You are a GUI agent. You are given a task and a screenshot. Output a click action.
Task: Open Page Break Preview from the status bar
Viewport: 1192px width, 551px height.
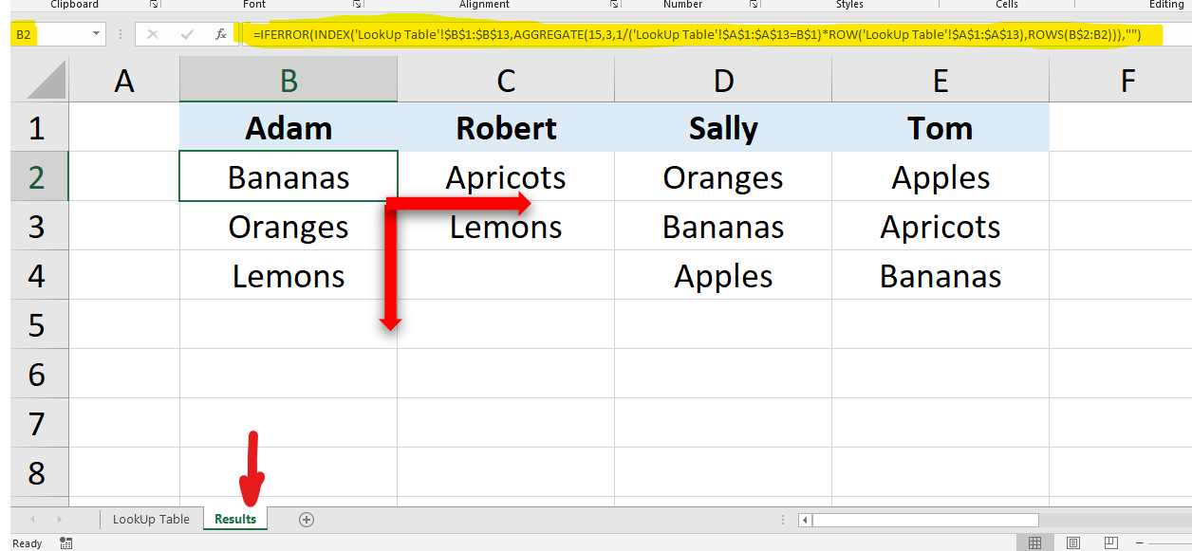pyautogui.click(x=1111, y=542)
